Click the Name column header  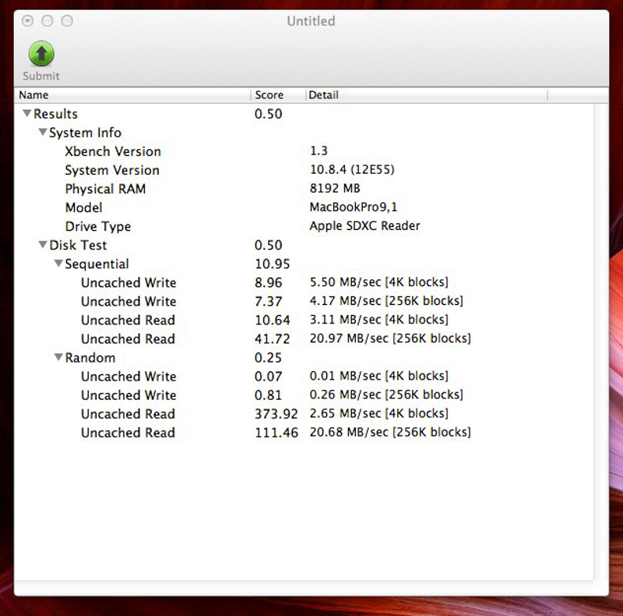(x=132, y=95)
